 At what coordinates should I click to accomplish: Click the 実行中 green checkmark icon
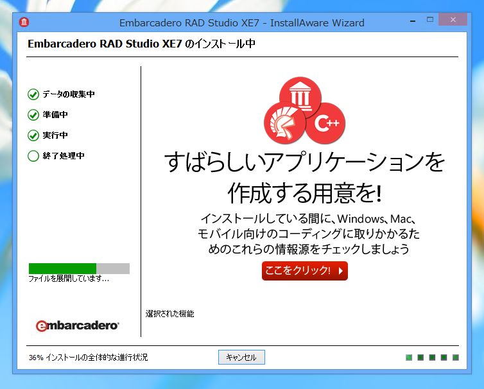tap(33, 135)
